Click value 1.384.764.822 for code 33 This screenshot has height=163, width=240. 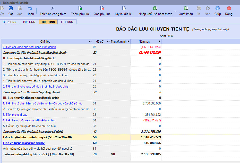pos(152,115)
